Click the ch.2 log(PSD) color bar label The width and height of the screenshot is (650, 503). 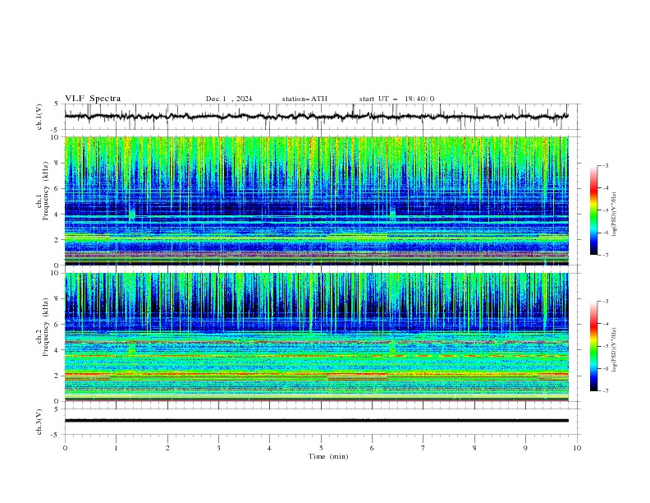click(x=615, y=350)
